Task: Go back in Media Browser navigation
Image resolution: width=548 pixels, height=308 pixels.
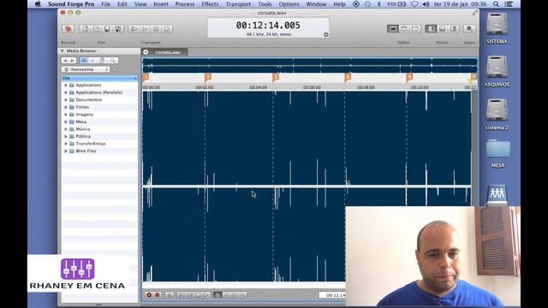Action: click(65, 61)
